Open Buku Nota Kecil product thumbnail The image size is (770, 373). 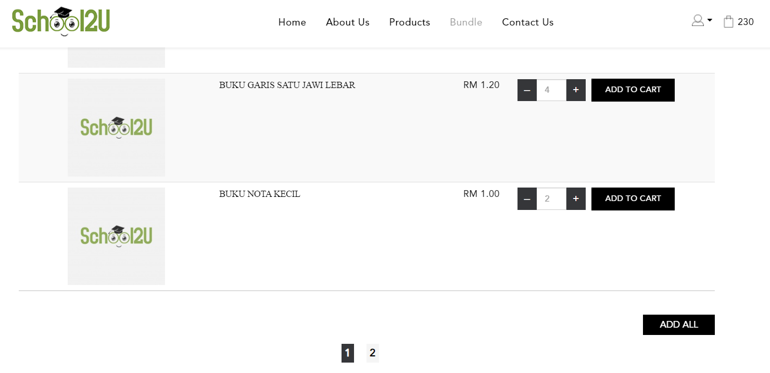tap(116, 236)
